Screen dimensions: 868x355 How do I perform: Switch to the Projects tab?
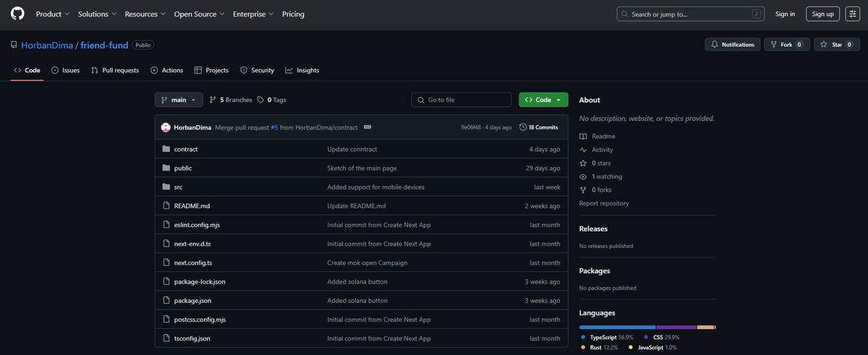pos(211,70)
